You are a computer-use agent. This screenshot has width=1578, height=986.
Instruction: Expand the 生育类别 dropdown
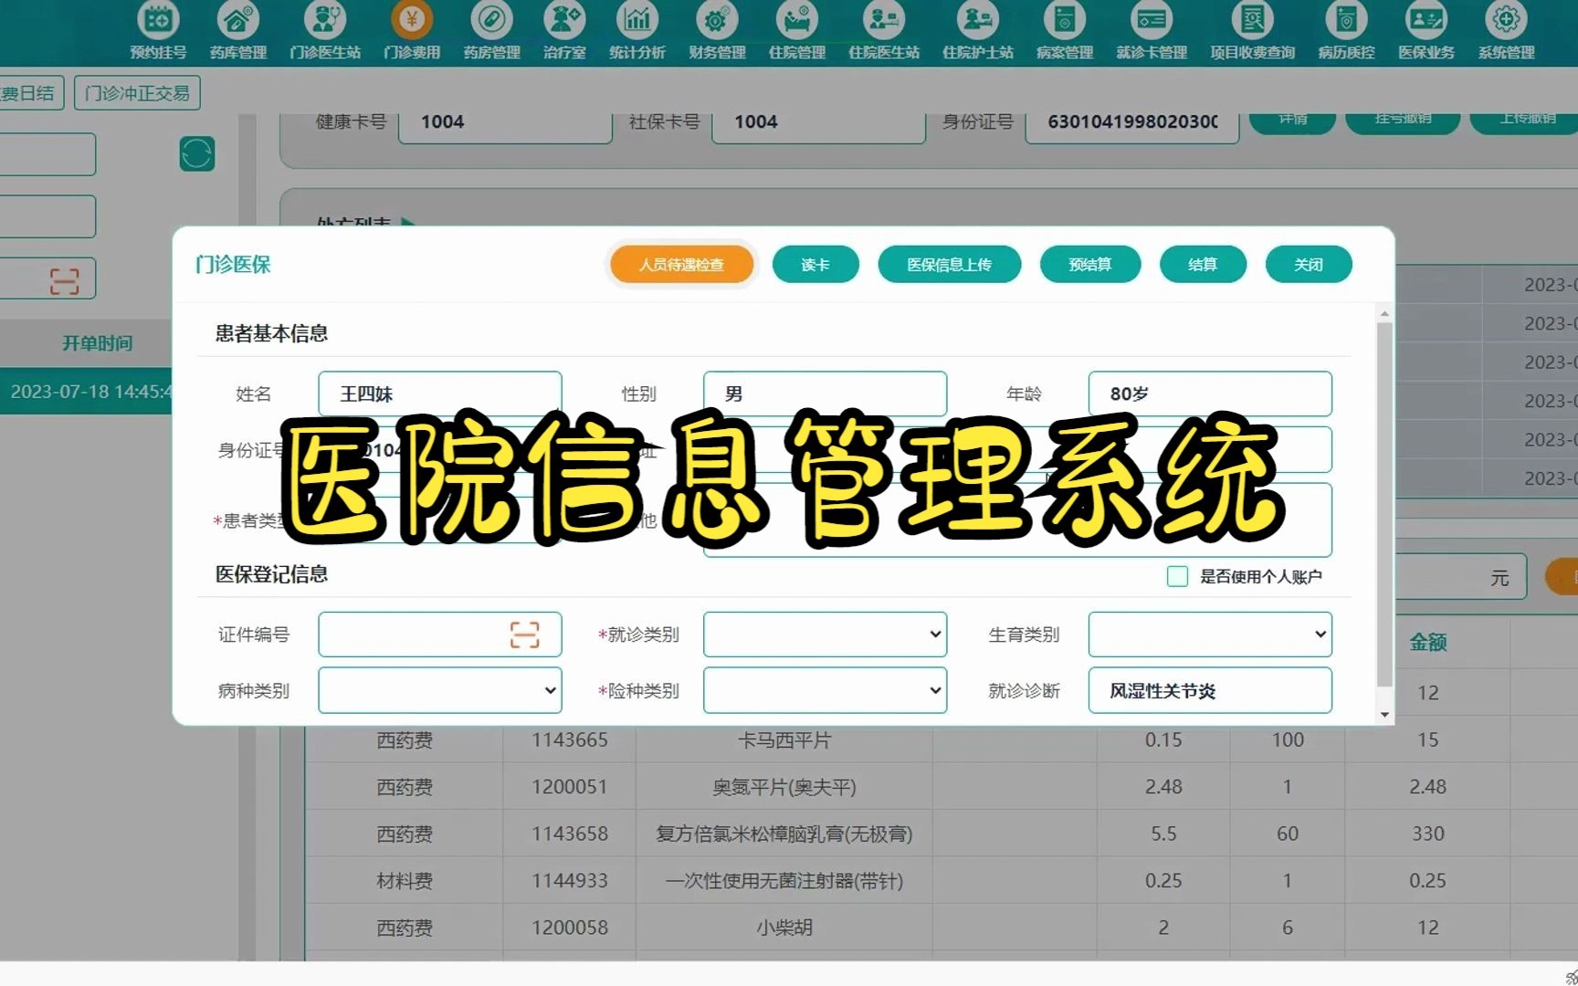coord(1210,635)
